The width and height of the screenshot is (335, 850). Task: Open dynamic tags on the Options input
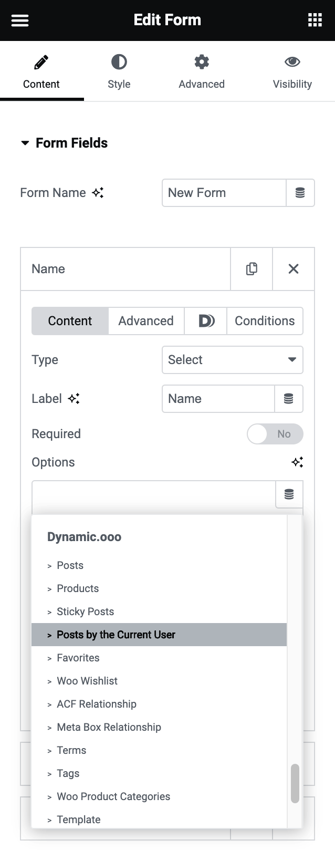click(x=289, y=494)
